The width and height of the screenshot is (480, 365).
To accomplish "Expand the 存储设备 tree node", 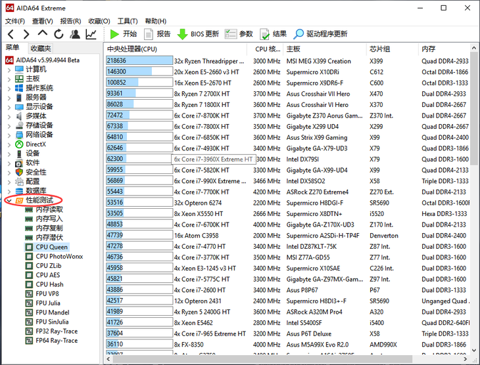I will click(9, 126).
